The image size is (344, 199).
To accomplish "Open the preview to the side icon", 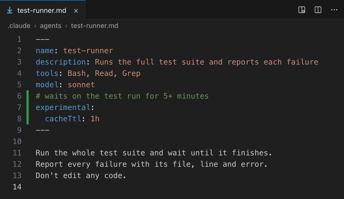I will coord(302,10).
